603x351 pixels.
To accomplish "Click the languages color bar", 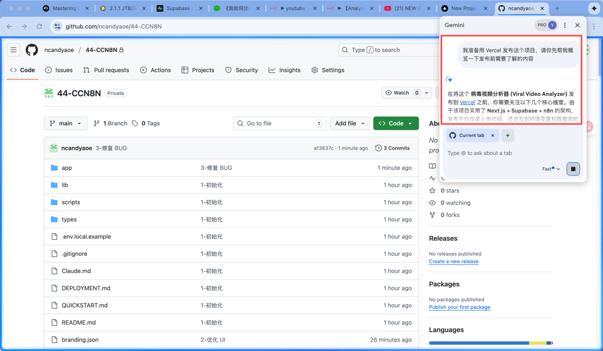I will coord(491,343).
